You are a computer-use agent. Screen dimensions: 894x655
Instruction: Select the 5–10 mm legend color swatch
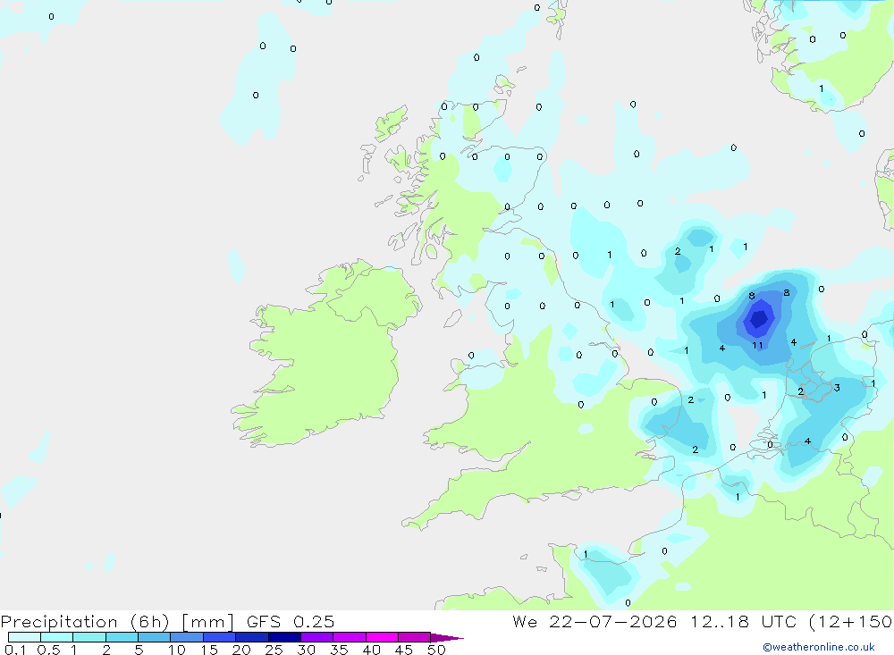coord(155,637)
